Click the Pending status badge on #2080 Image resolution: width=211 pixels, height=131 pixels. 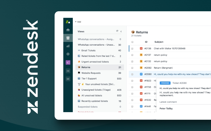141,74
